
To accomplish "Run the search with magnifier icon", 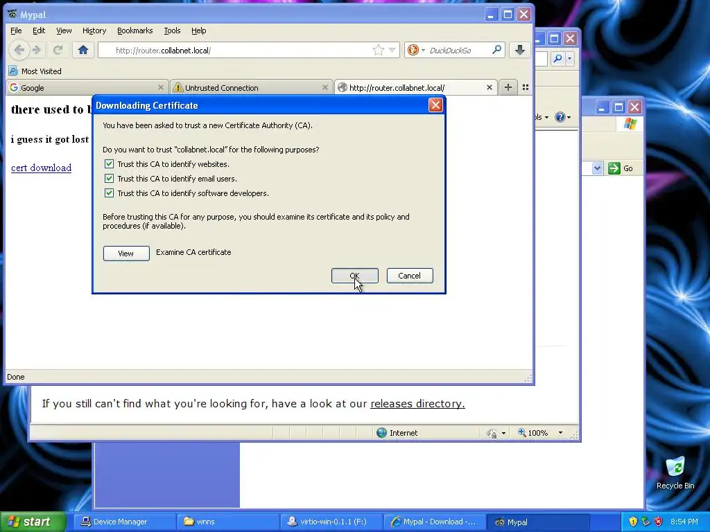I will [496, 50].
